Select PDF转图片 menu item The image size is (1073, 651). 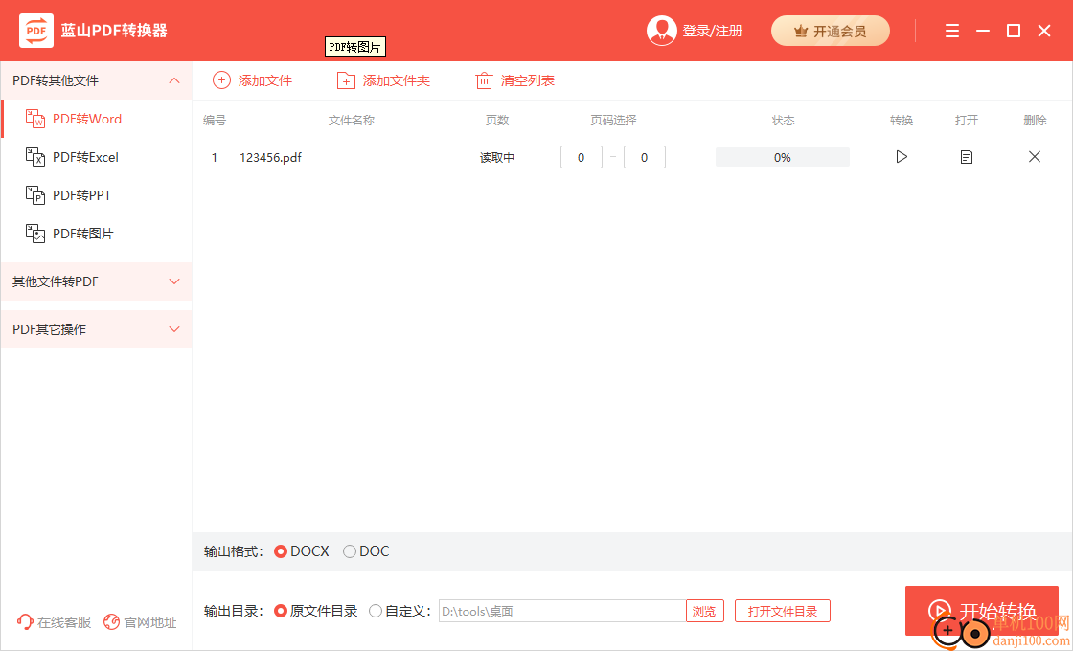[97, 234]
